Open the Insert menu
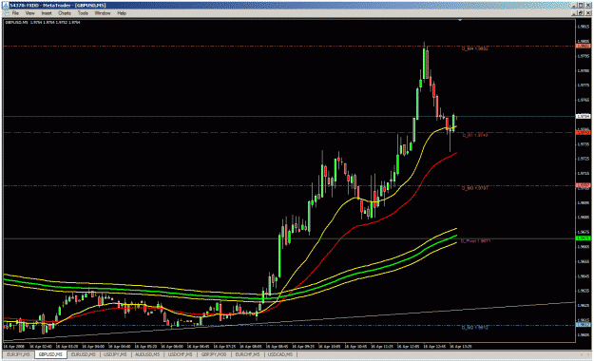The width and height of the screenshot is (594, 361). [x=47, y=13]
